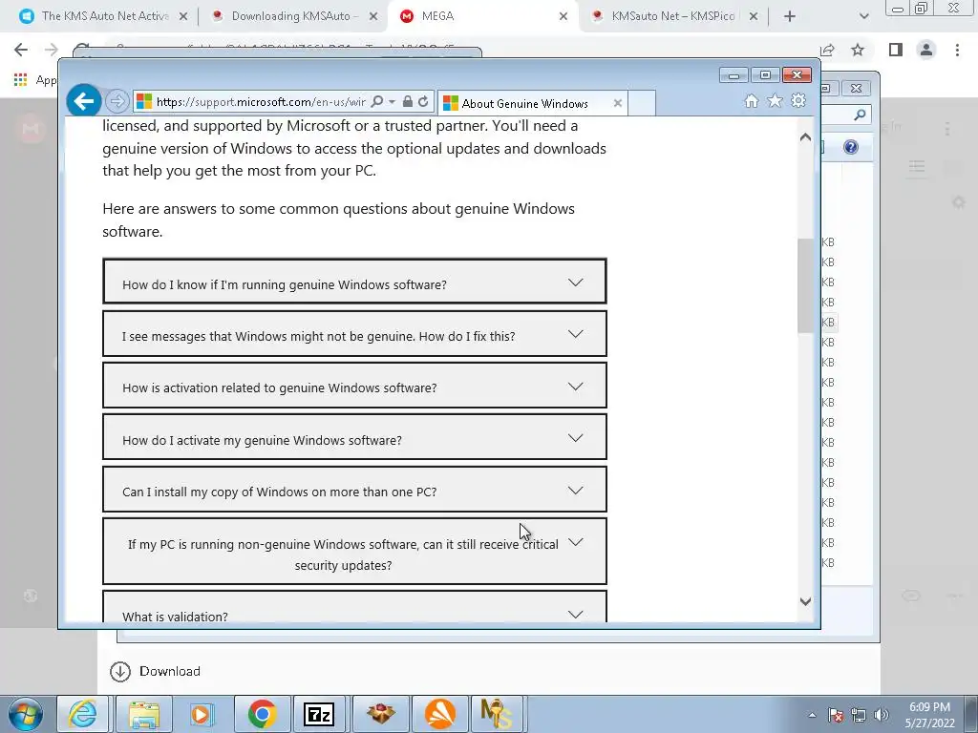Click the volume speaker icon in tray
This screenshot has width=978, height=733.
coord(882,715)
